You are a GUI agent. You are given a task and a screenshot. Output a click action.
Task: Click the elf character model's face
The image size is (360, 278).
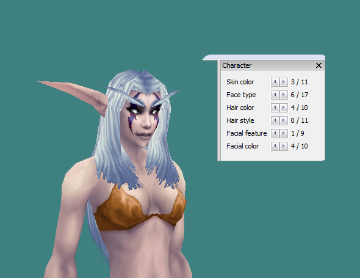143,120
